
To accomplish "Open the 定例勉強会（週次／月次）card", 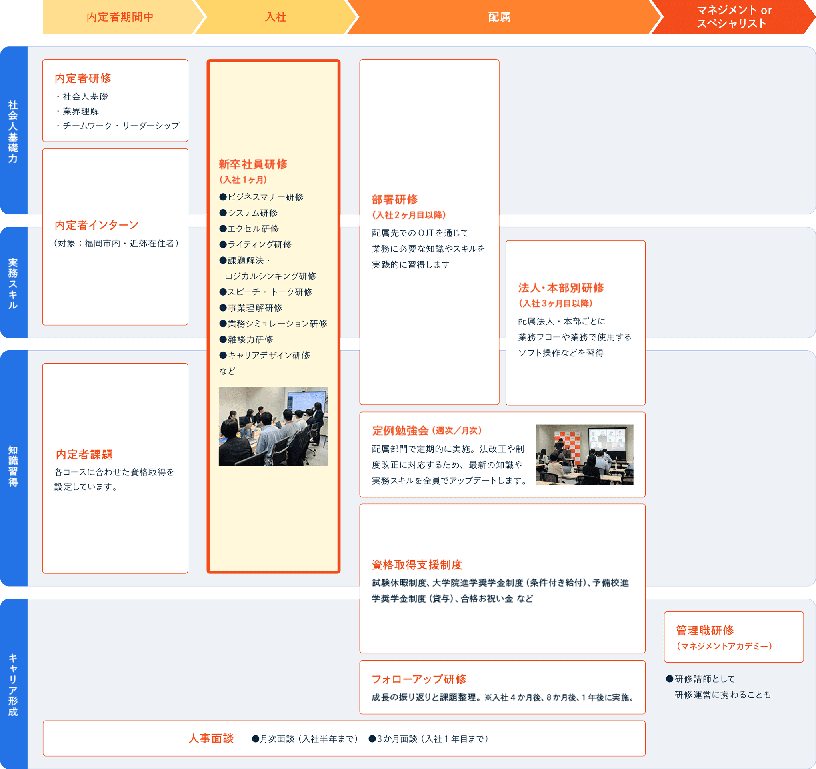I will (503, 455).
